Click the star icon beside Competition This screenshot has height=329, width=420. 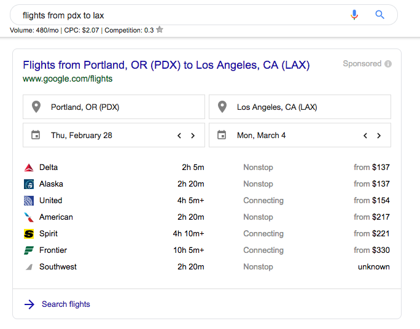click(x=160, y=29)
